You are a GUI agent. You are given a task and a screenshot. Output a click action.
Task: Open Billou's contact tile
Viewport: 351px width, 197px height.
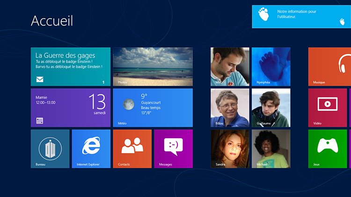pos(229,107)
